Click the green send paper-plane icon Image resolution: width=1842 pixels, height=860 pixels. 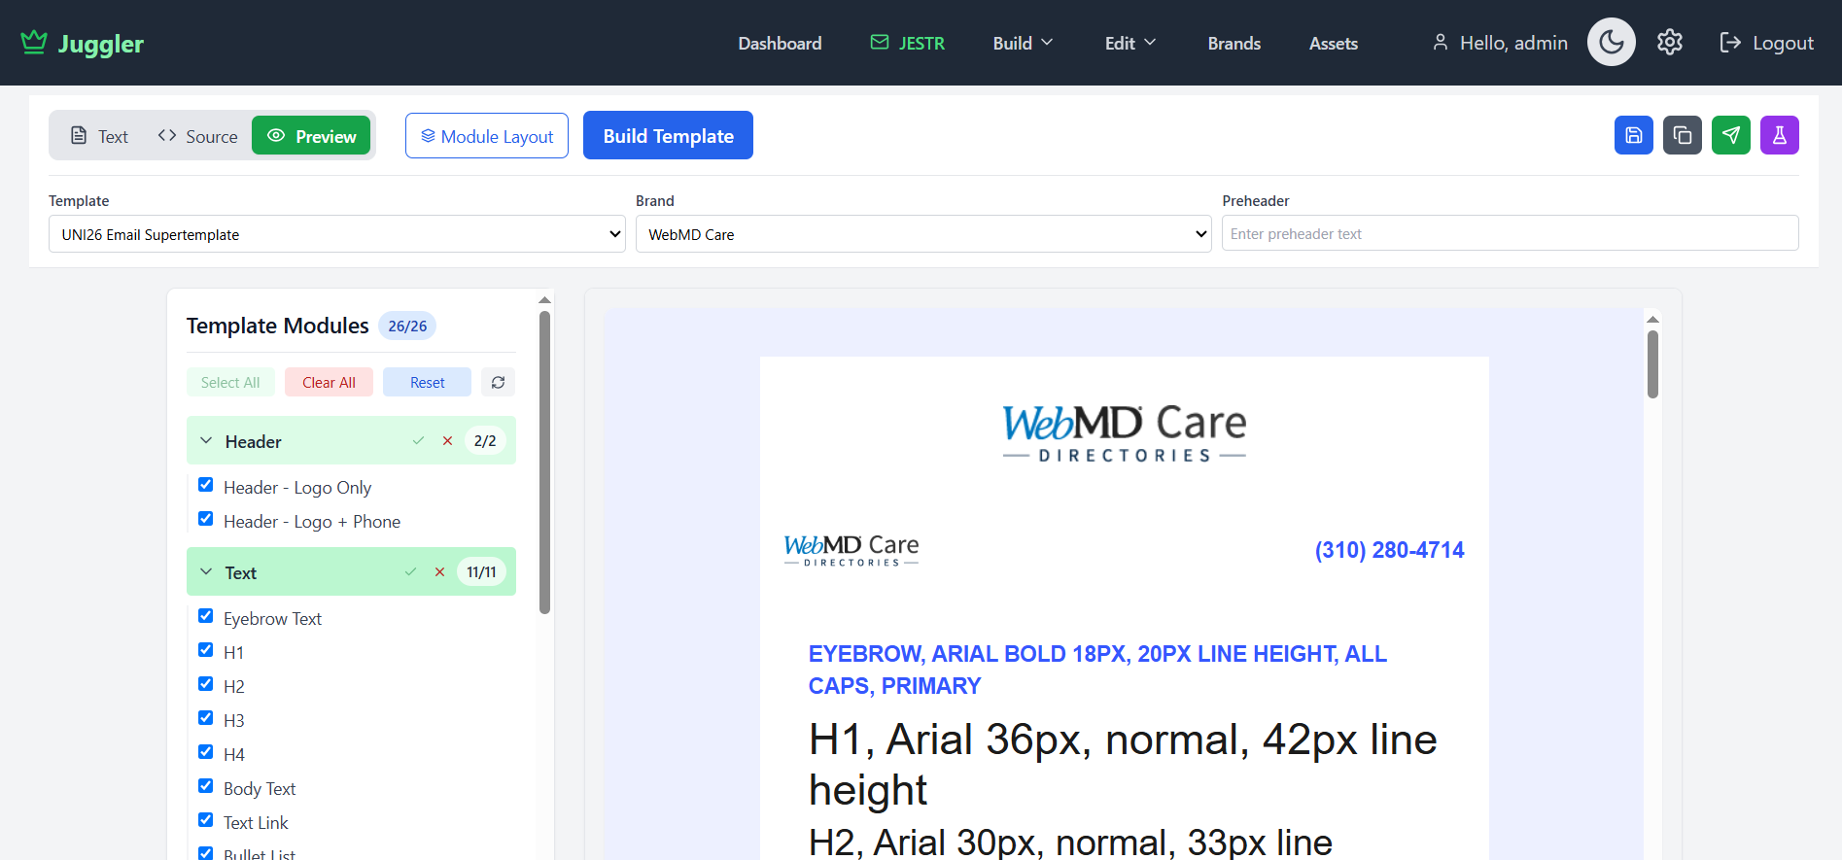point(1730,135)
